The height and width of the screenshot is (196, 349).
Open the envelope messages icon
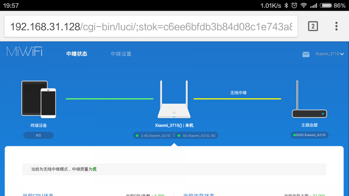[x=306, y=54]
